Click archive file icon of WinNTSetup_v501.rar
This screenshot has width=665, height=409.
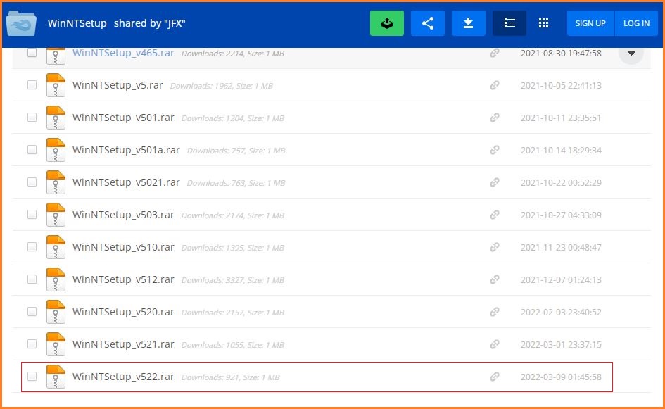coord(56,118)
